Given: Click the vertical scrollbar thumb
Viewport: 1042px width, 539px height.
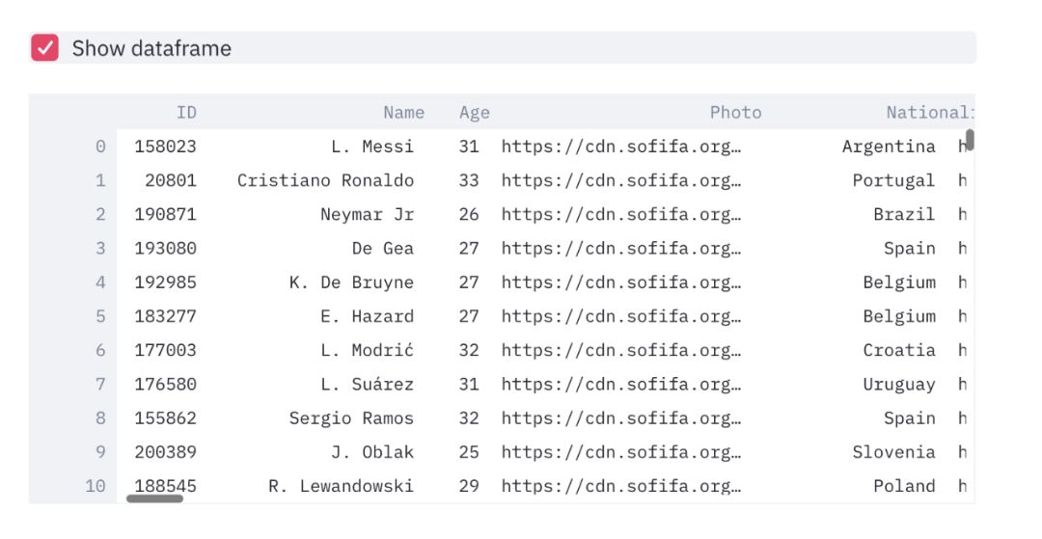Looking at the screenshot, I should [x=970, y=140].
